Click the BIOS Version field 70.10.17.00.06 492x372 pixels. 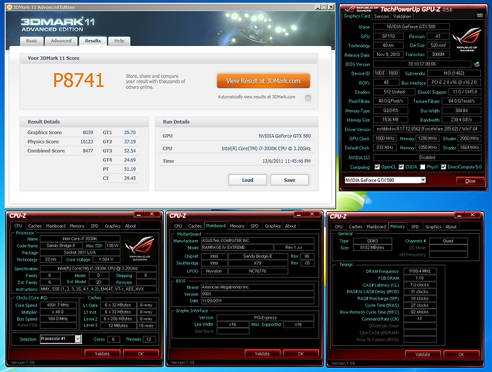click(422, 64)
